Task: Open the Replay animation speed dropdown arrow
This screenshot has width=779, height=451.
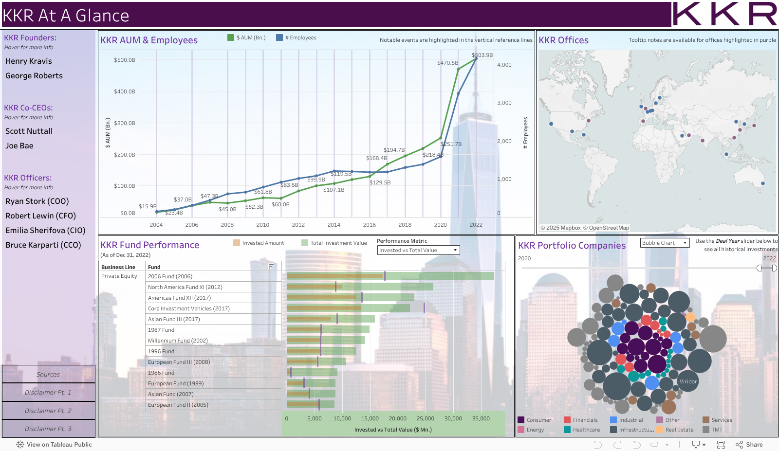Action: pyautogui.click(x=667, y=445)
